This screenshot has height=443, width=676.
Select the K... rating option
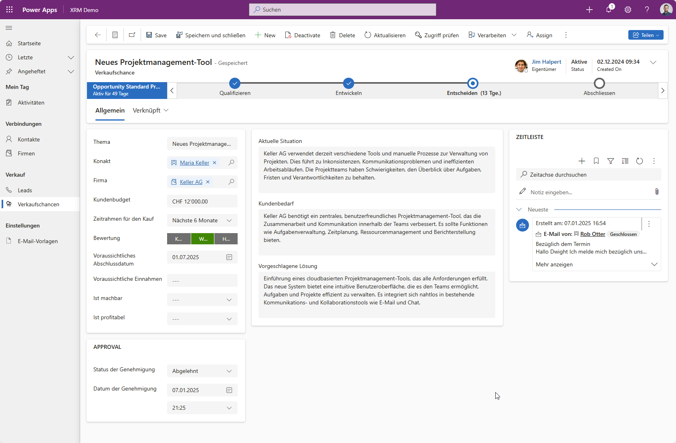click(x=179, y=239)
